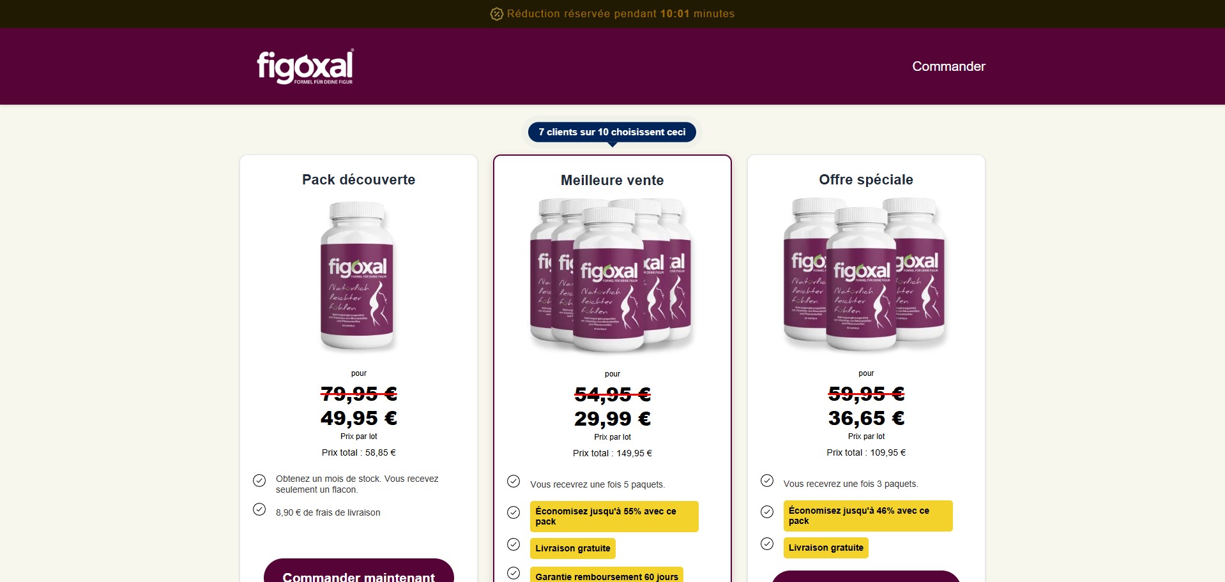
Task: Click checkmark icon beside '8,90 € de frais de livraison'
Action: (259, 509)
